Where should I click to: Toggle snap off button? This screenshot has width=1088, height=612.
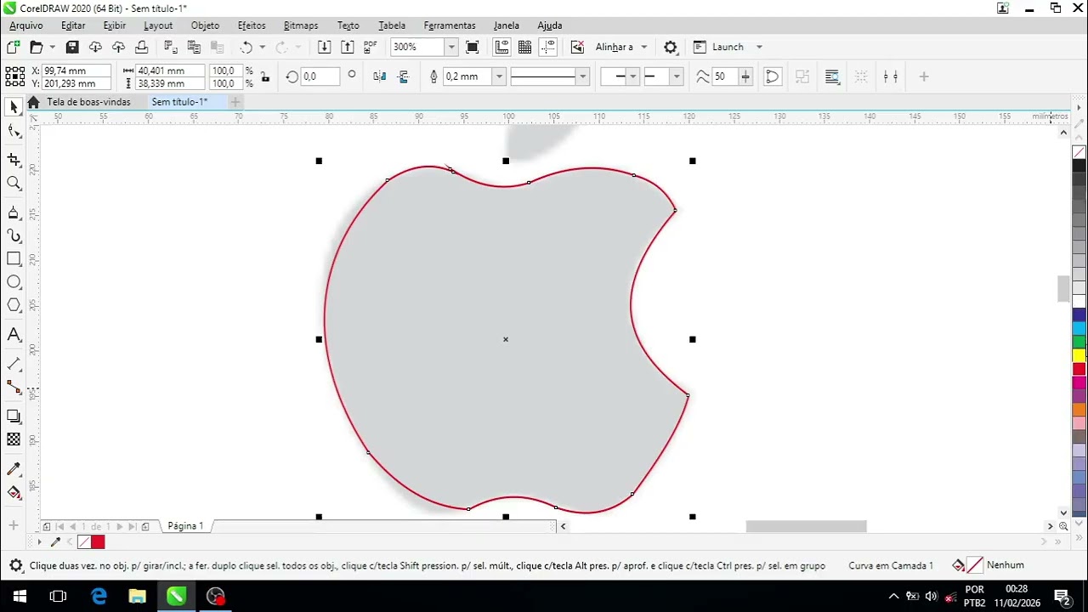pos(577,47)
